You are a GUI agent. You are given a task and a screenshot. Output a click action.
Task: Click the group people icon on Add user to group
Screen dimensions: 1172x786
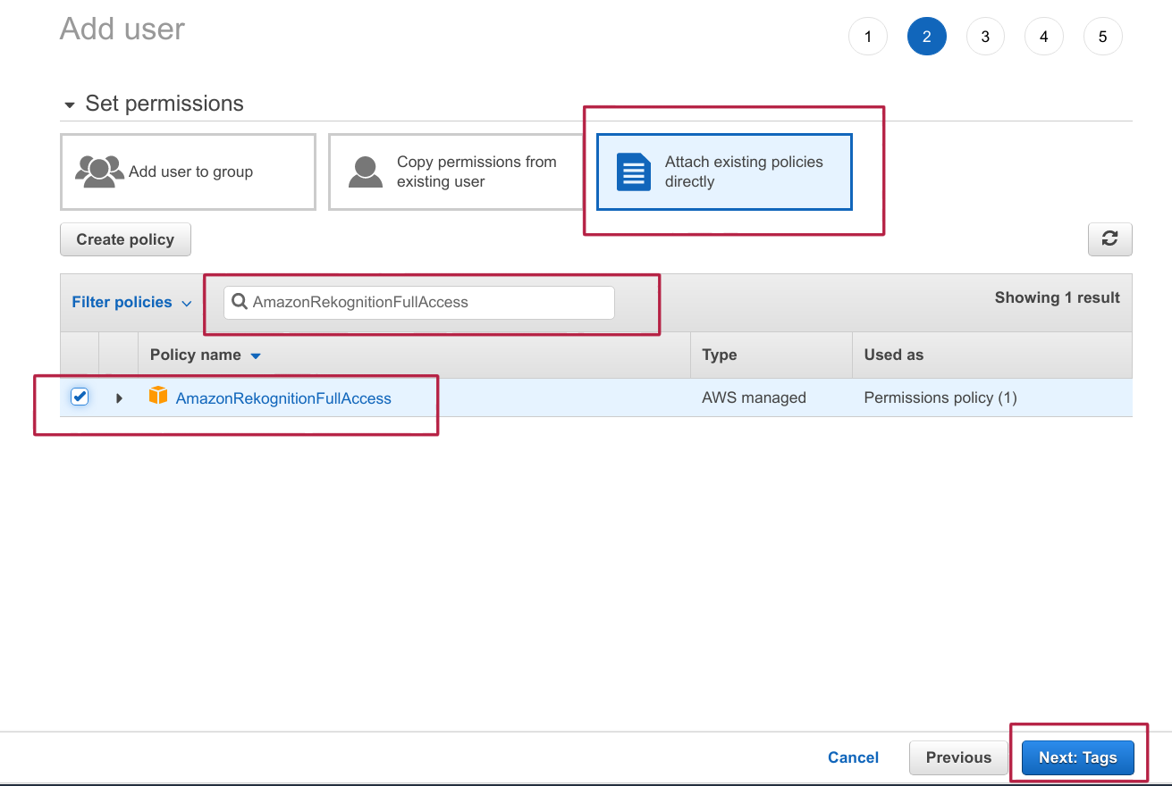coord(99,171)
